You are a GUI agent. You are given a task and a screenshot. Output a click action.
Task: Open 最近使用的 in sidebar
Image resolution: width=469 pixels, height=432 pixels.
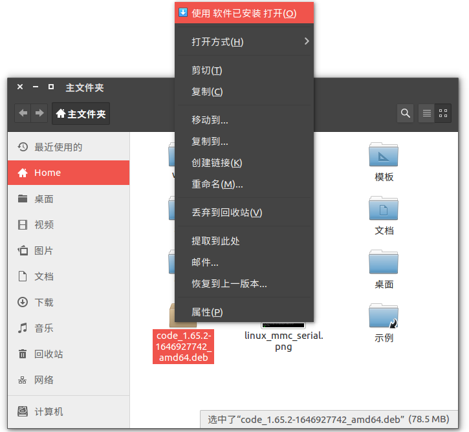69,147
